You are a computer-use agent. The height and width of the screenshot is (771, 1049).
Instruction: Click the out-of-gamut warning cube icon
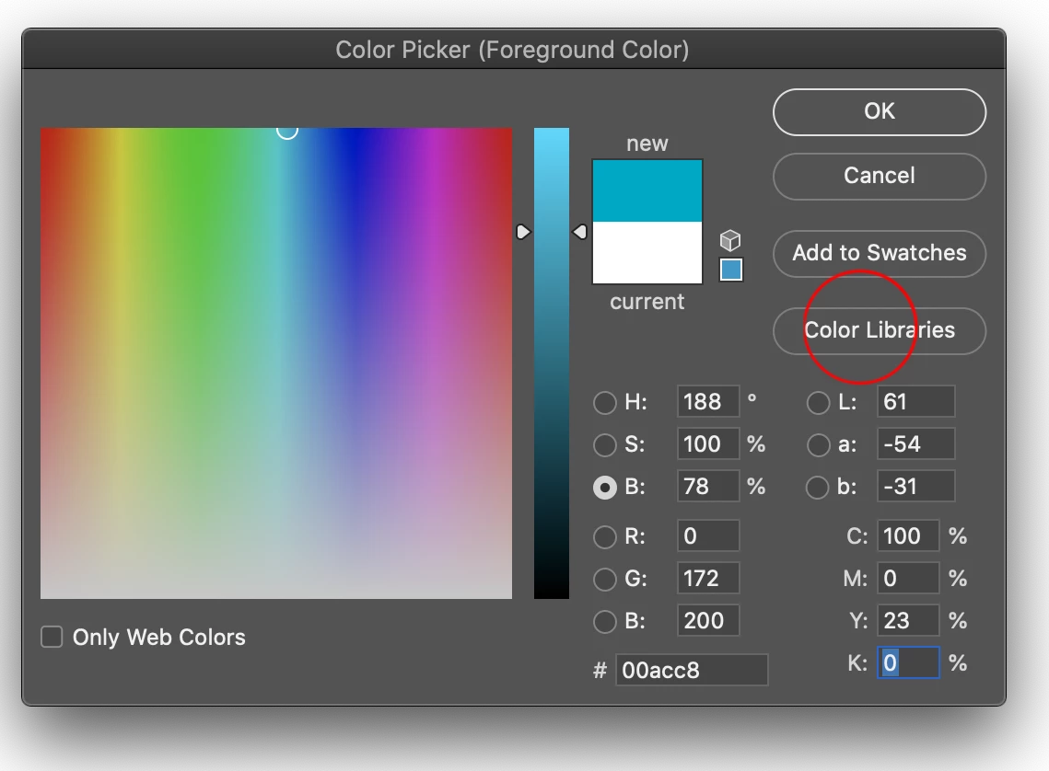[730, 240]
